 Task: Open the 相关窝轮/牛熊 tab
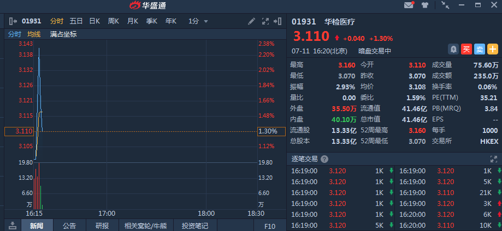click(x=146, y=226)
